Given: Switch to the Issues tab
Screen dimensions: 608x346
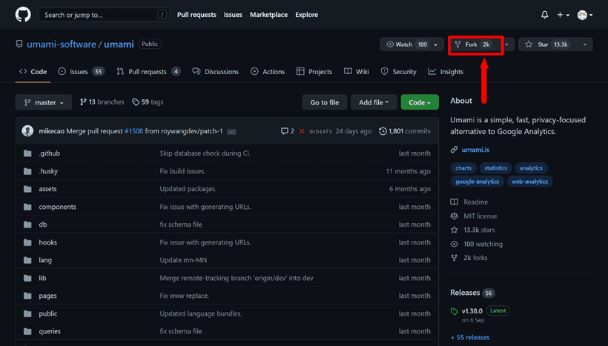Looking at the screenshot, I should [x=81, y=72].
